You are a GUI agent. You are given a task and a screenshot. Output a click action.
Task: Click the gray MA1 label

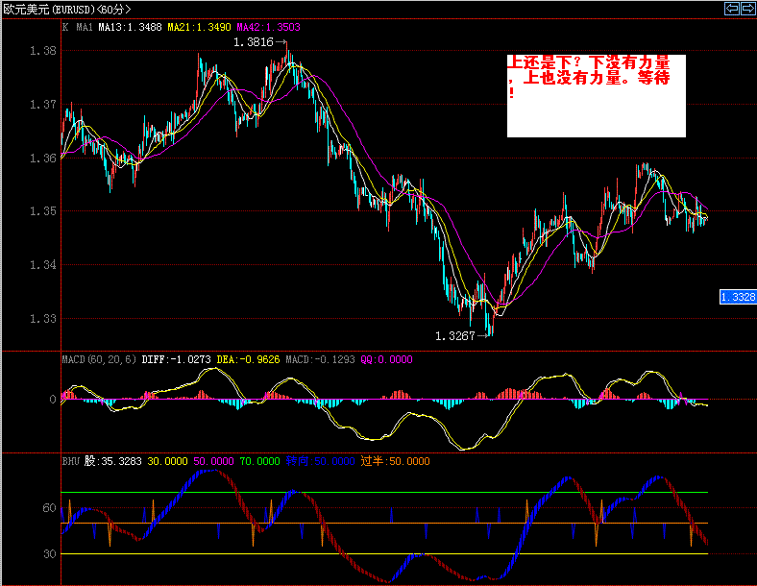[85, 28]
